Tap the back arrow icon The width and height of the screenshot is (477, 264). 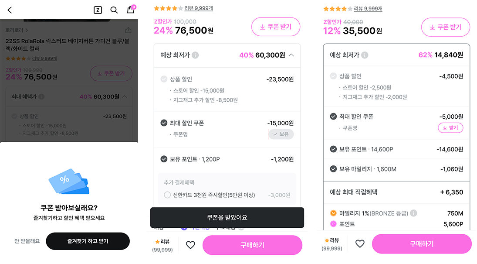coord(10,10)
